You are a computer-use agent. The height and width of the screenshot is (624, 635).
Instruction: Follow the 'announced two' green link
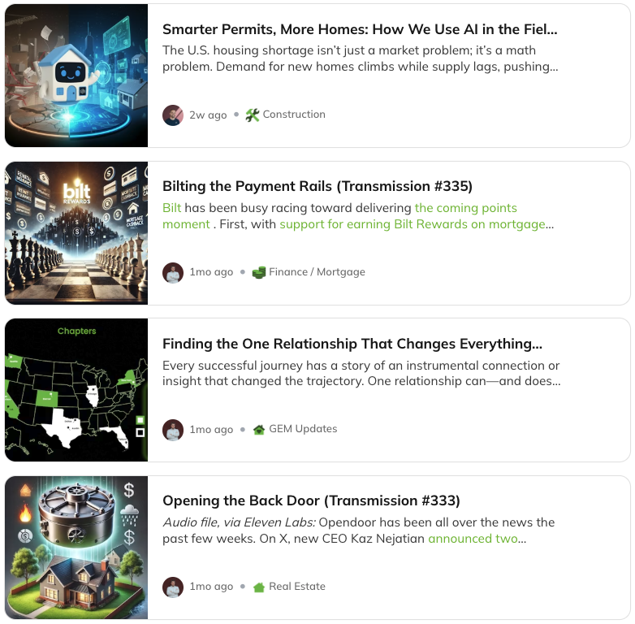click(473, 539)
